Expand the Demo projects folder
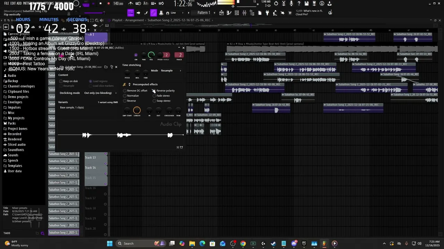 point(18,97)
